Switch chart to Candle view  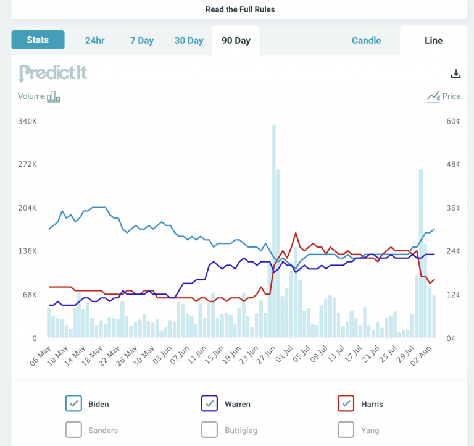tap(367, 40)
